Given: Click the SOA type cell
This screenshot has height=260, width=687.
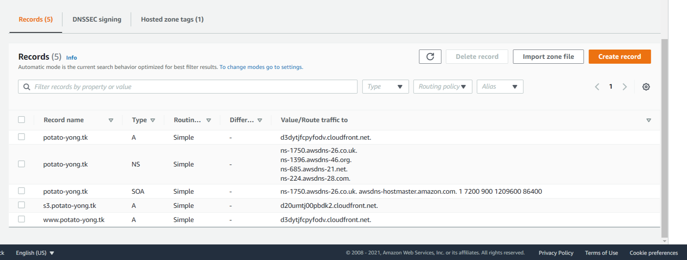Looking at the screenshot, I should [138, 191].
